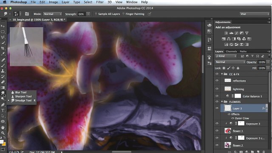Image resolution: width=272 pixels, height=153 pixels.
Task: Select the Brush tool
Action: [x=3, y=65]
